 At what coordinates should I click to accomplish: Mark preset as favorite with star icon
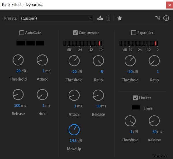pos(120,18)
